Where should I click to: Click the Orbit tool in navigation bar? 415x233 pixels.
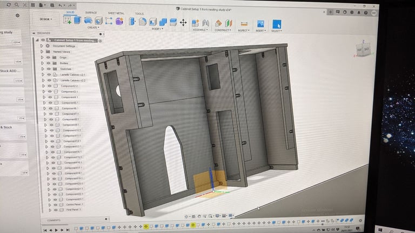187,216
